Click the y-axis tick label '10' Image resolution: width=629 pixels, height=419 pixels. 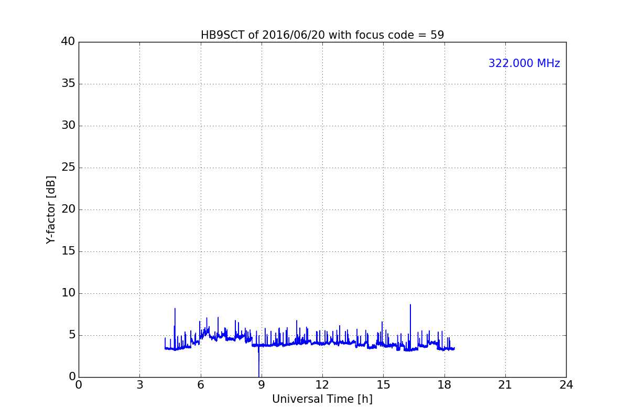[68, 293]
